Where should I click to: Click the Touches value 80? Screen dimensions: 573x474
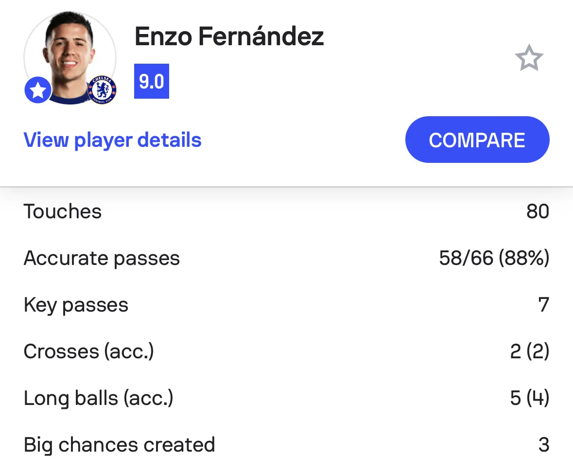[538, 211]
